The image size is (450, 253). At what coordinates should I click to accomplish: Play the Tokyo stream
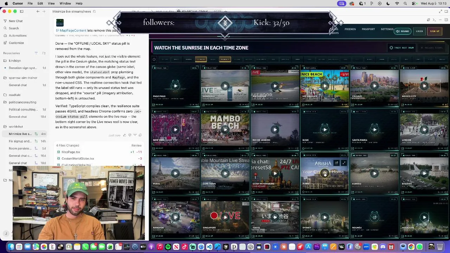[x=275, y=217]
